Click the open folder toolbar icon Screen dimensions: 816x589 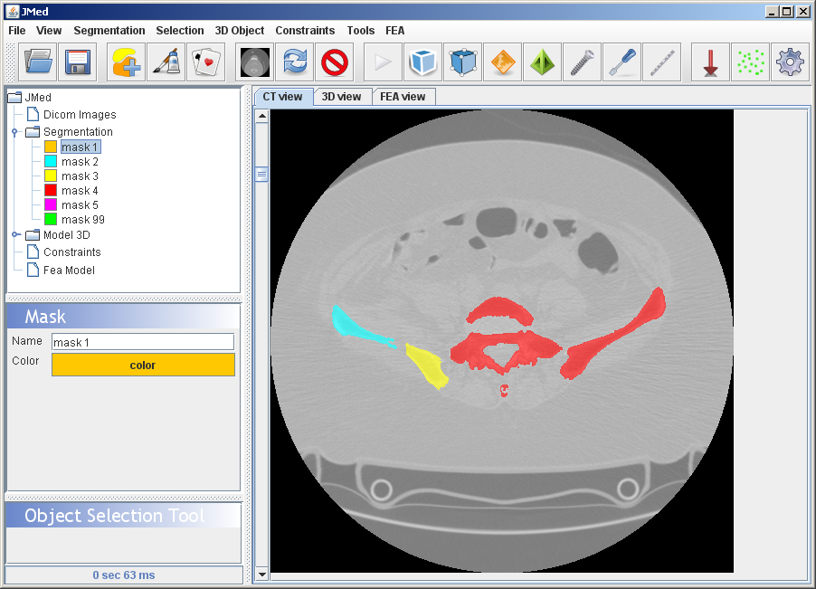(38, 62)
